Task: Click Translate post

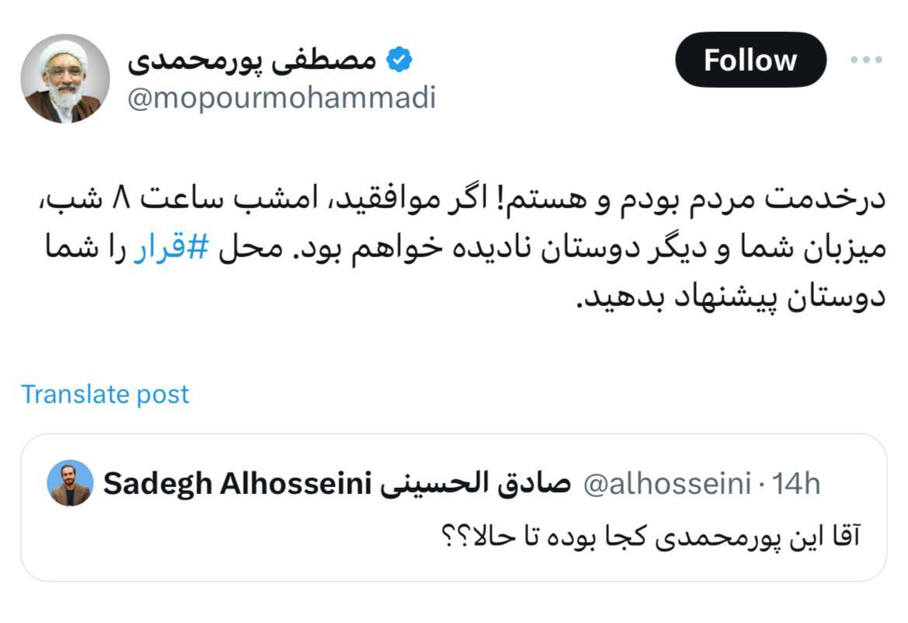Action: pyautogui.click(x=106, y=394)
